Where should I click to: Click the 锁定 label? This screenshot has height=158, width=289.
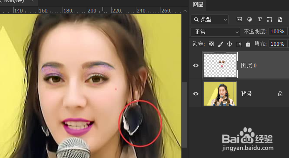pos(199,44)
